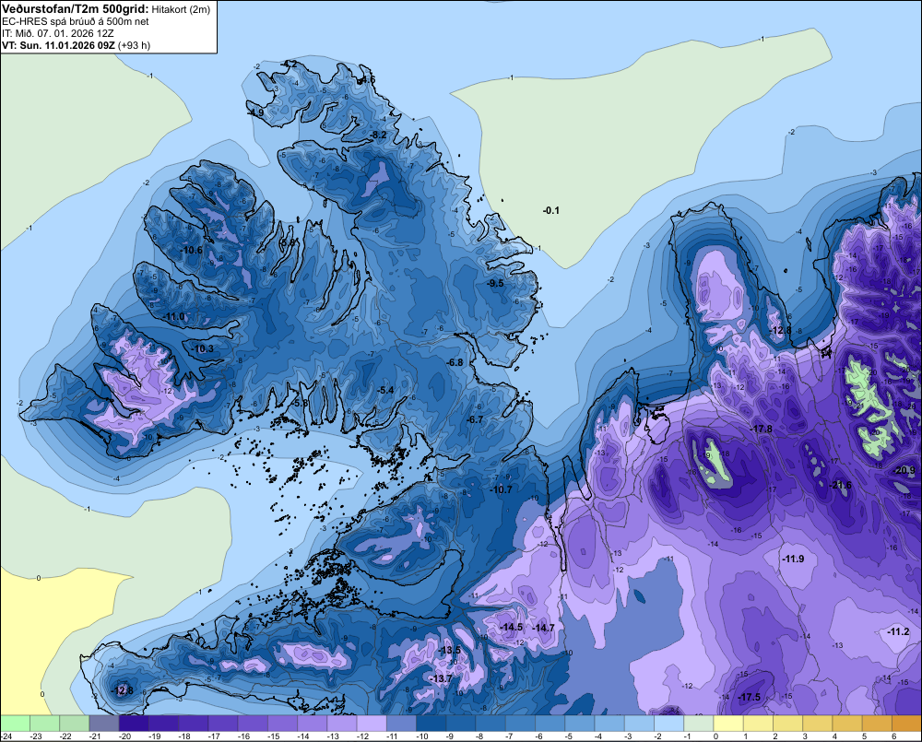Viewport: 922px width, 742px height.
Task: Click the -13.7 temperature value
Action: click(442, 678)
